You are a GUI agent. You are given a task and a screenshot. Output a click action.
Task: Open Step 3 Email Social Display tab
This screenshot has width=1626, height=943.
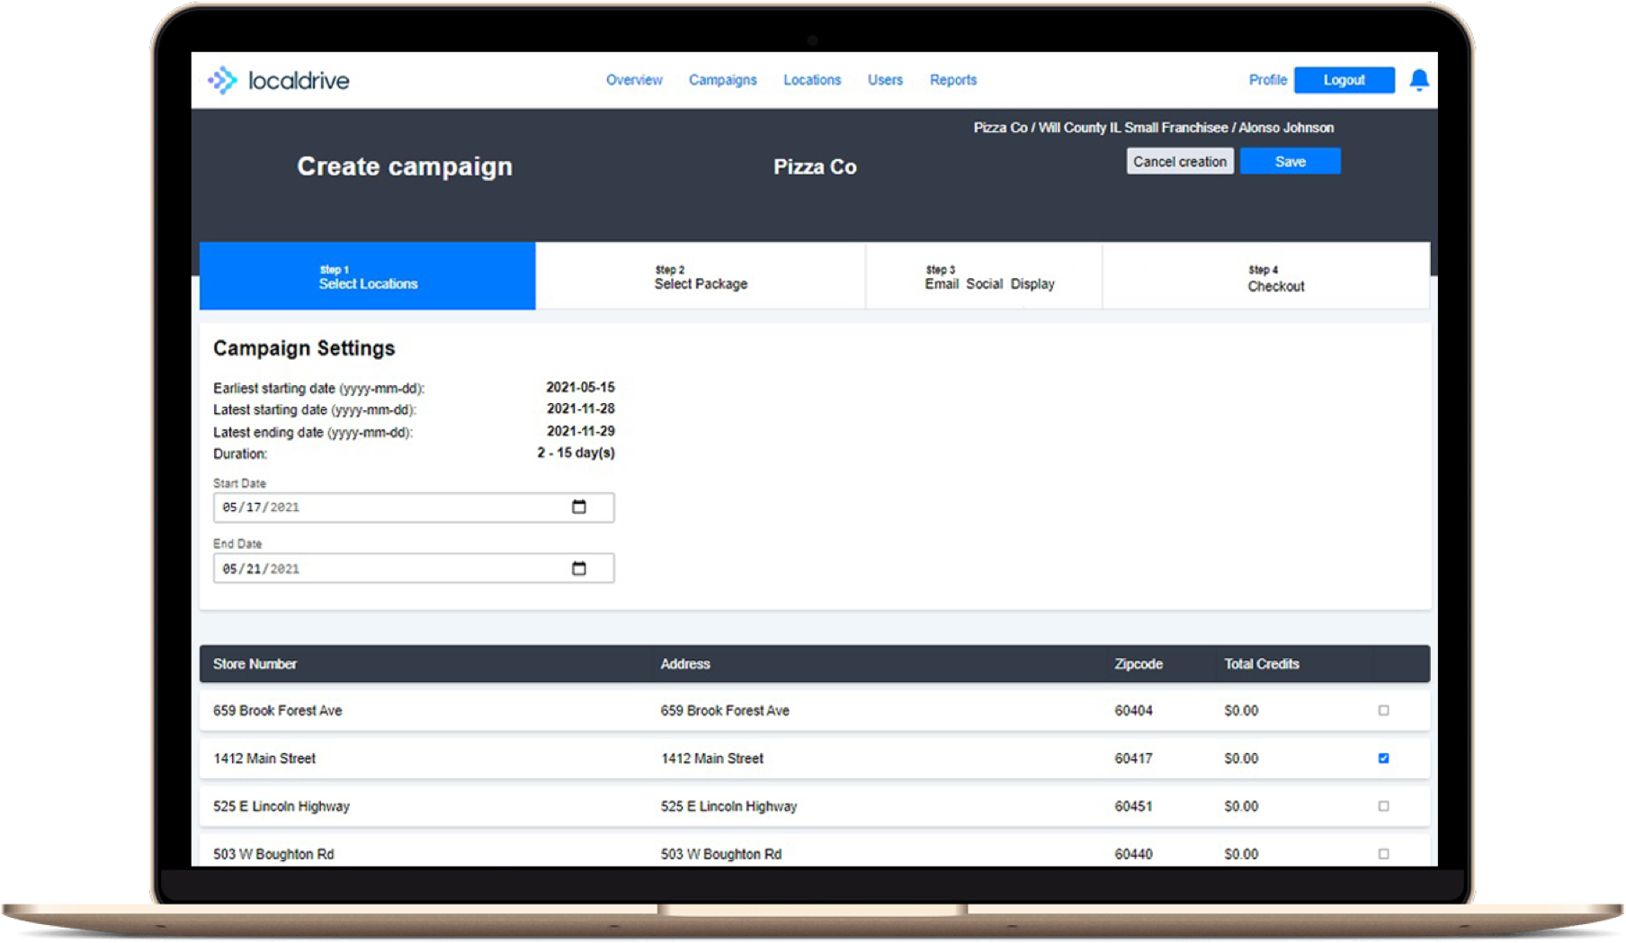[x=985, y=275]
